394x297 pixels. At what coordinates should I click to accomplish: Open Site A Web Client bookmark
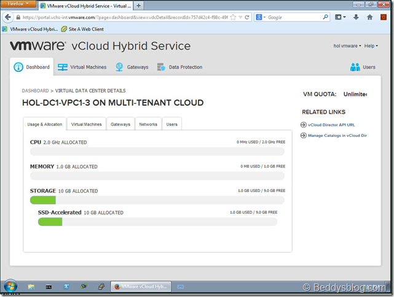[82, 29]
